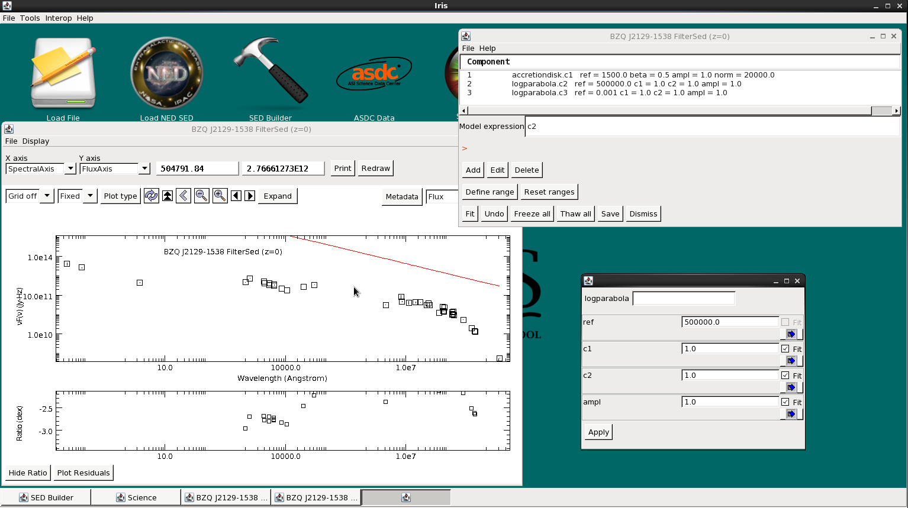Viewport: 908px width, 508px height.
Task: Open the Load File icon
Action: [x=63, y=73]
